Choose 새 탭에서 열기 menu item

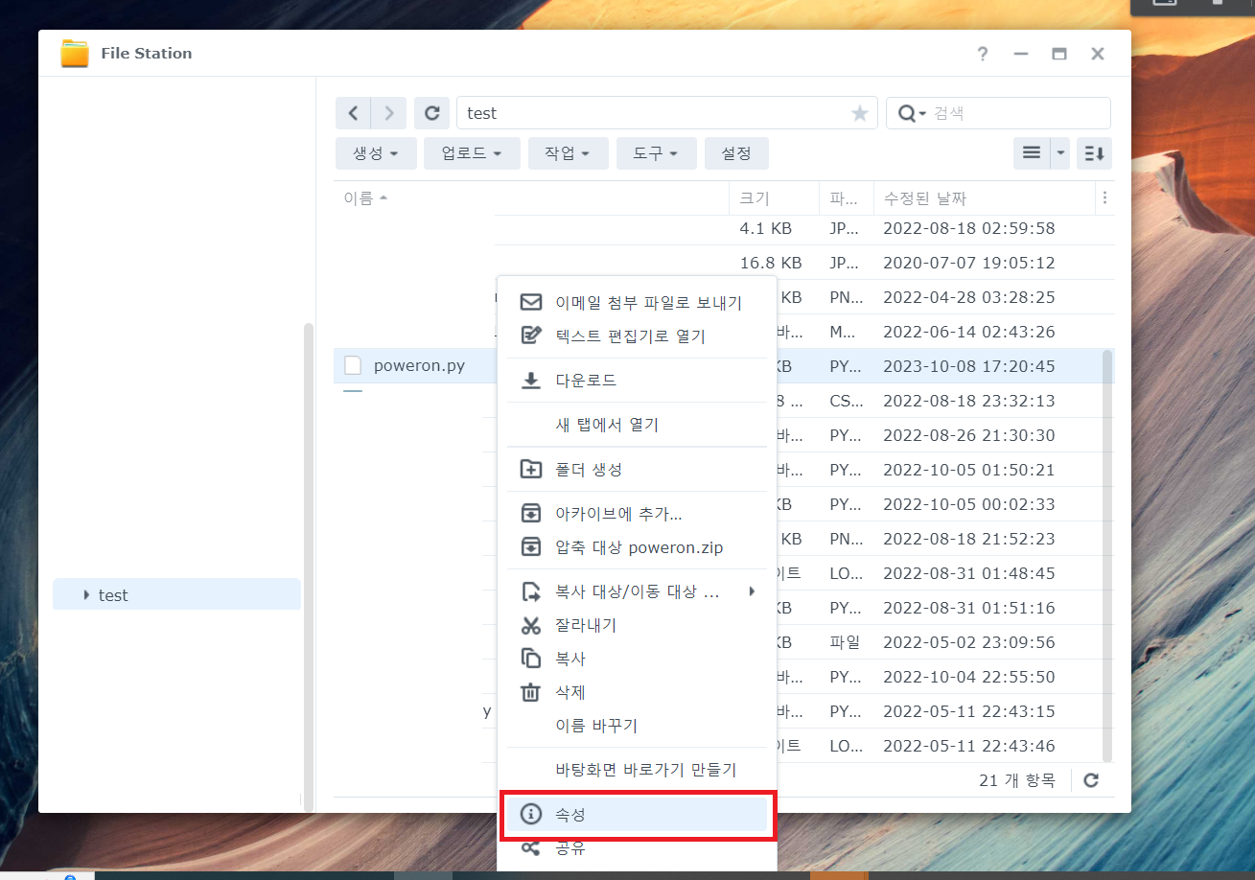[x=637, y=425]
